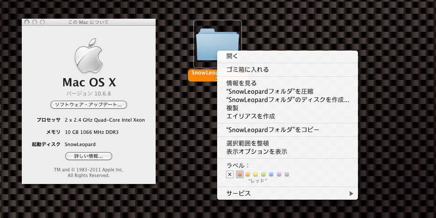Apply the green label color
This screenshot has height=218, width=436.
click(263, 174)
